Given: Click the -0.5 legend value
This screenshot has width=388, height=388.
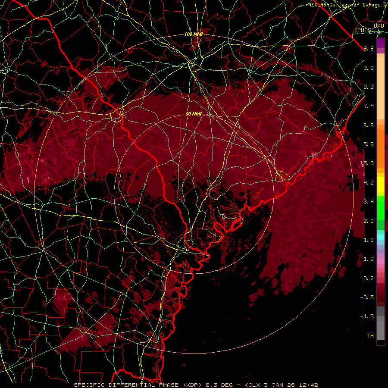Looking at the screenshot, I should coord(367,297).
